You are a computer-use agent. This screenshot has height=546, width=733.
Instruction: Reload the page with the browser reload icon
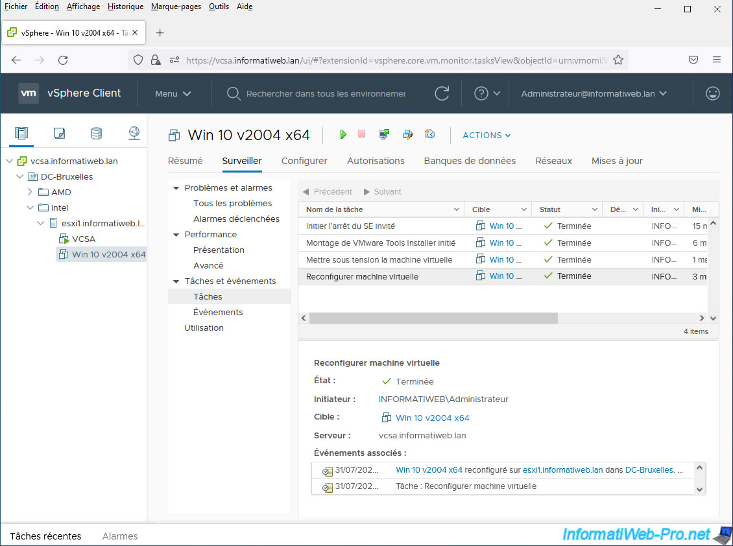pos(63,60)
